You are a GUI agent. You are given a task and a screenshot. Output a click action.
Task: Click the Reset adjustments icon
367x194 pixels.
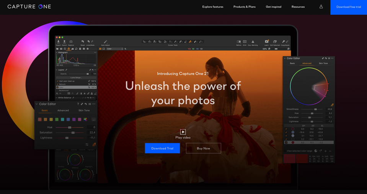click(83, 42)
